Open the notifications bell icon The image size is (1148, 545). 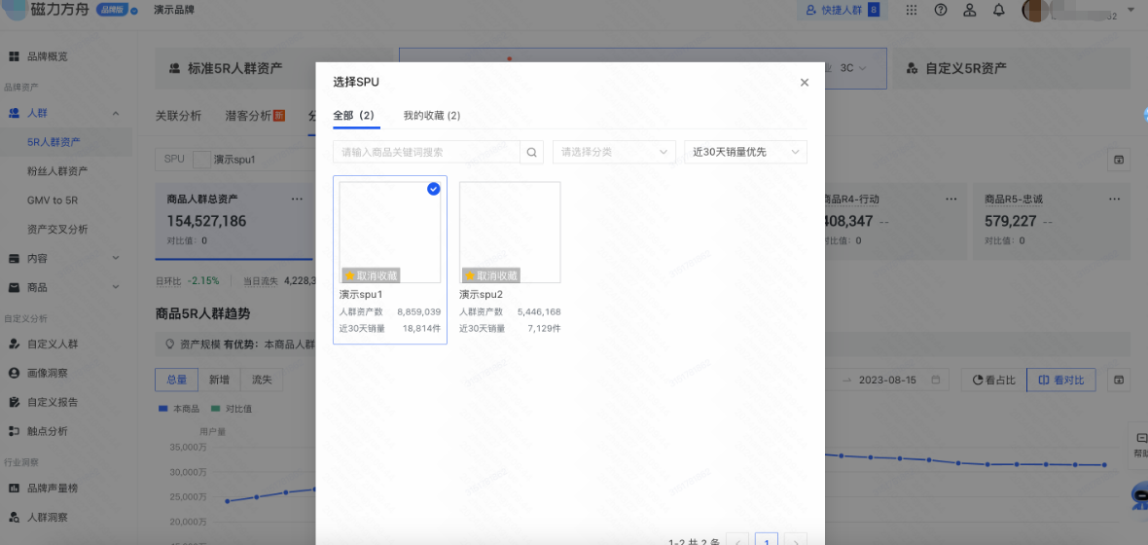point(998,11)
